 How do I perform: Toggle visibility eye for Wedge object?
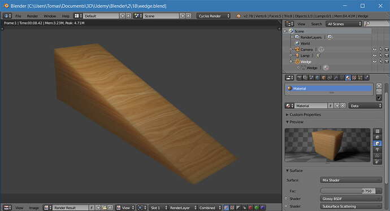[375, 61]
